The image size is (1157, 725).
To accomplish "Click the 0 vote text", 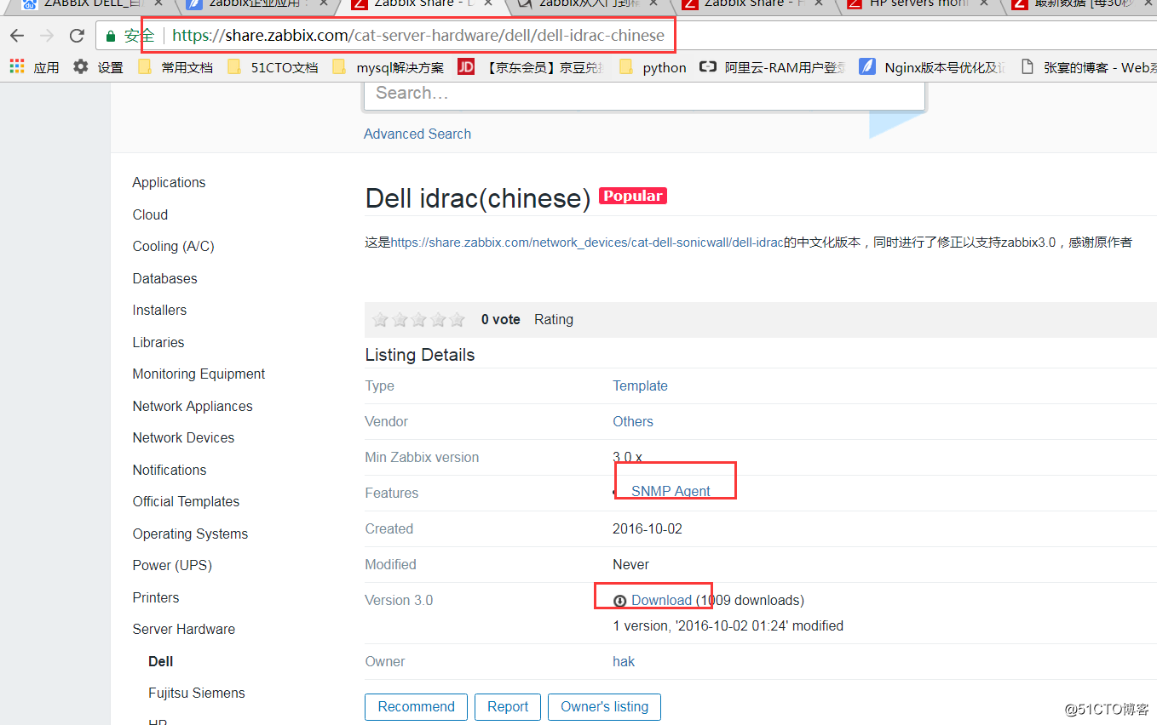I will click(x=500, y=319).
